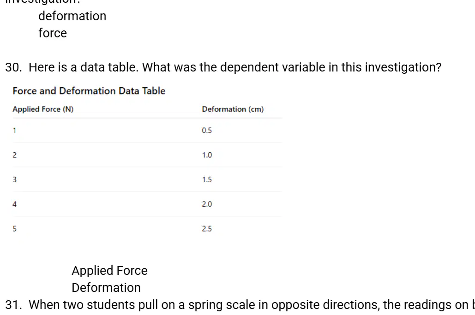Select the lowercase "deformation" answer option at top

pyautogui.click(x=72, y=16)
